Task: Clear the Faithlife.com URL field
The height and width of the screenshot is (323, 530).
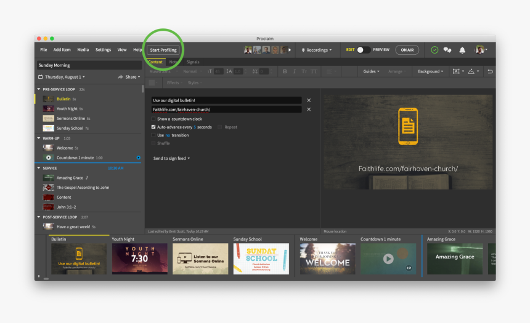Action: pos(309,110)
